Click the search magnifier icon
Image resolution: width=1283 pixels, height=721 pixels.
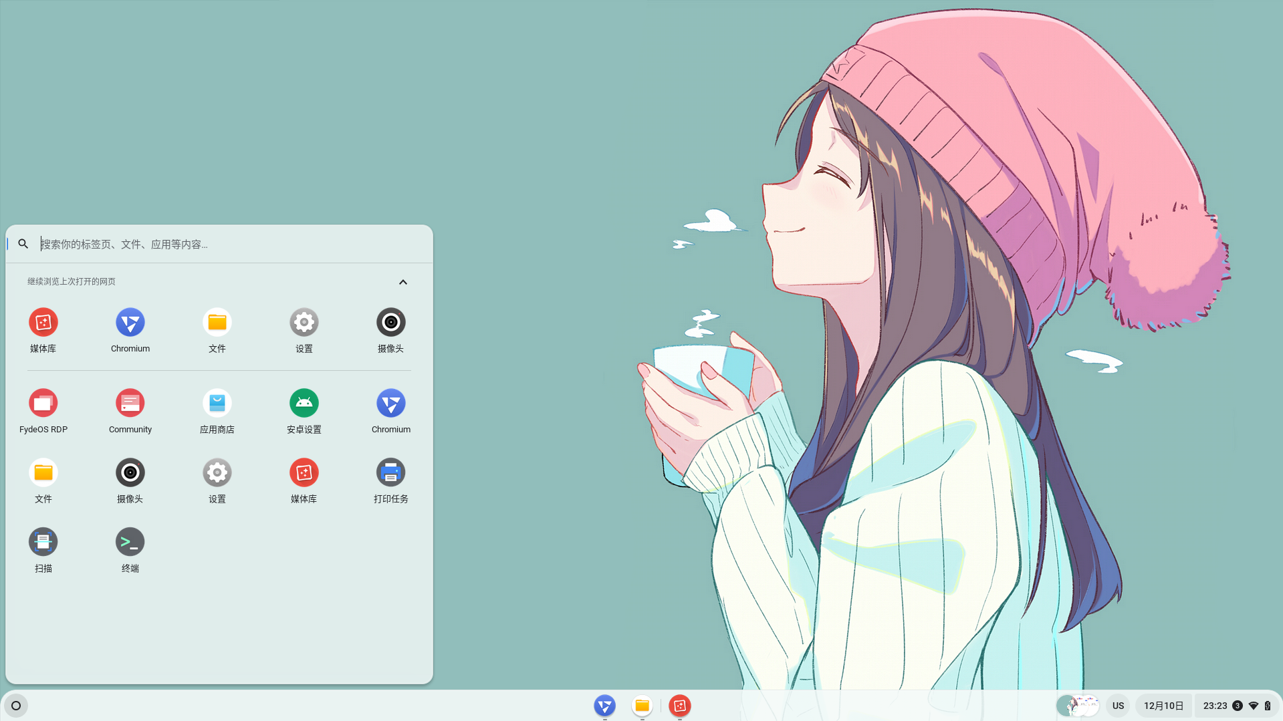(x=23, y=244)
